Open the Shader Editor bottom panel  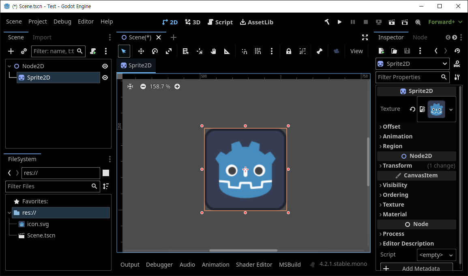click(x=254, y=265)
